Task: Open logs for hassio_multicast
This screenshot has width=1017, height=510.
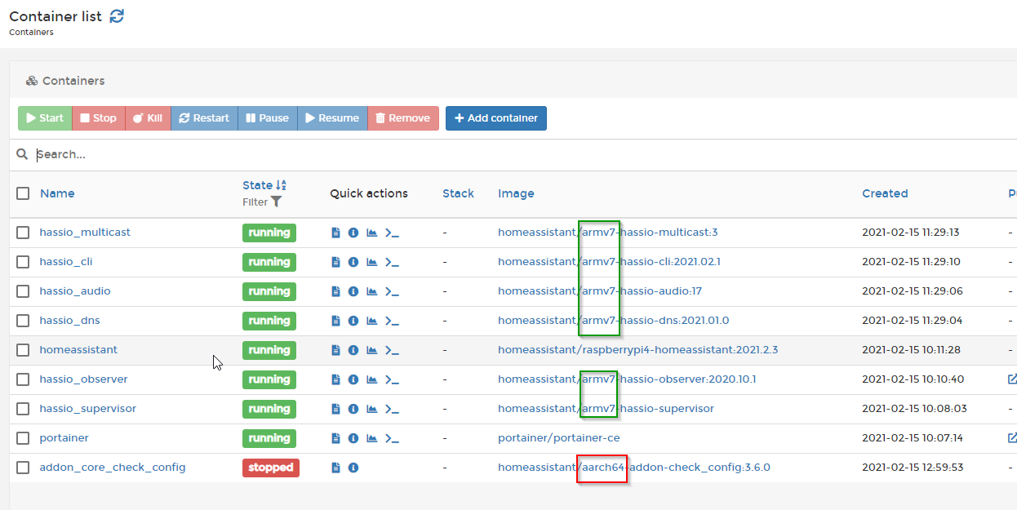Action: click(x=335, y=233)
